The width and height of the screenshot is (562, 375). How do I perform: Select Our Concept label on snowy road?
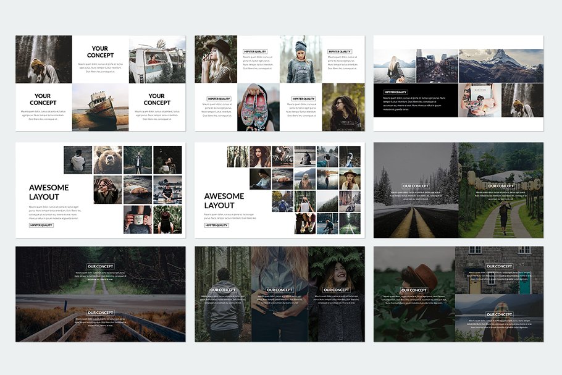415,186
